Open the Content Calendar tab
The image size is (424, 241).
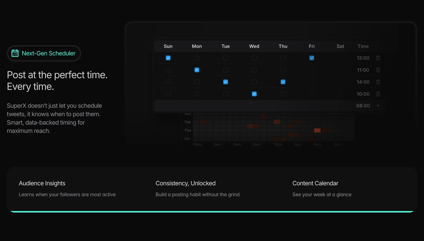point(315,183)
